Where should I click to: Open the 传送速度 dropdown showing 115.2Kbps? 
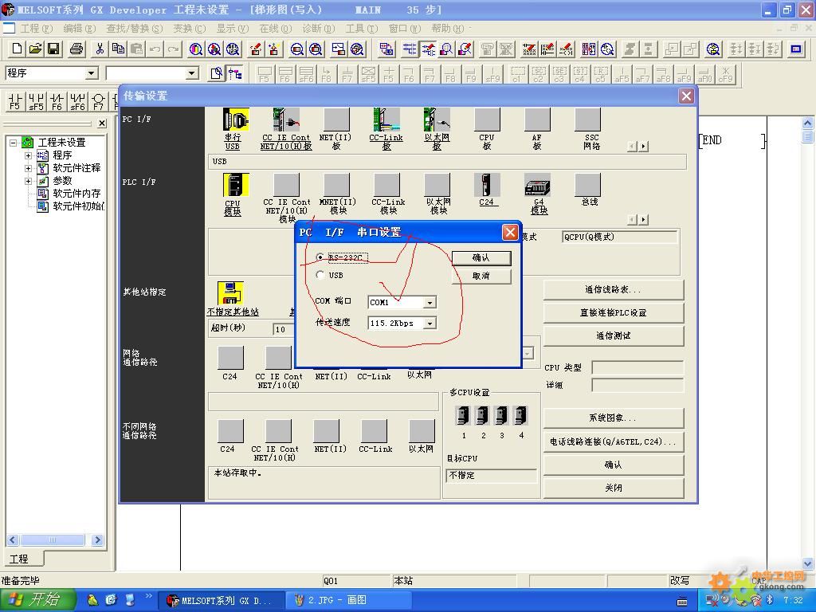point(430,324)
